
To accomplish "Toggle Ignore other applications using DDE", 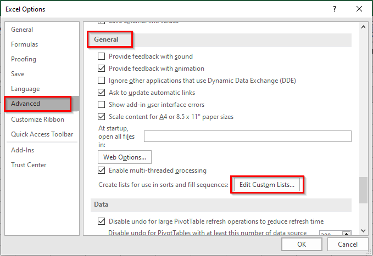I will 101,81.
